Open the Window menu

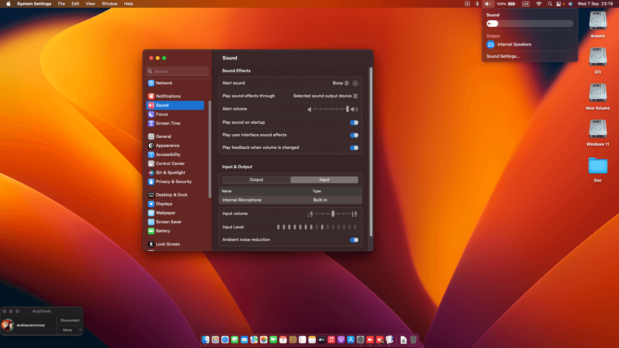point(110,4)
